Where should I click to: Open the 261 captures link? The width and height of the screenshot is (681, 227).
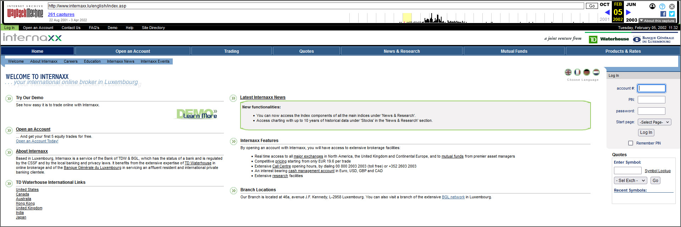pos(61,15)
